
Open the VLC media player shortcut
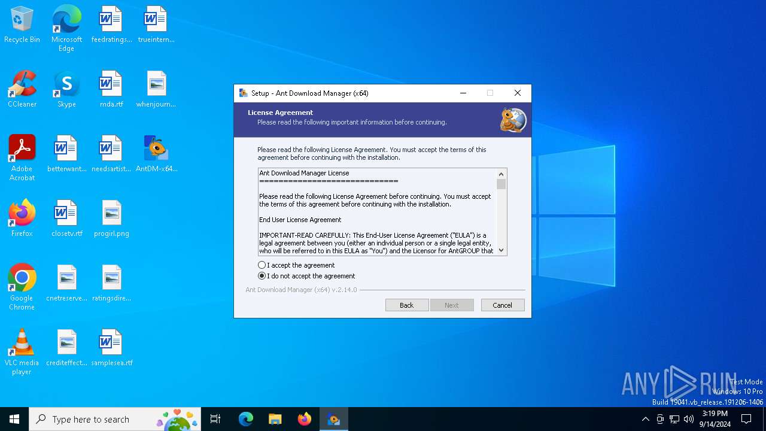click(22, 352)
